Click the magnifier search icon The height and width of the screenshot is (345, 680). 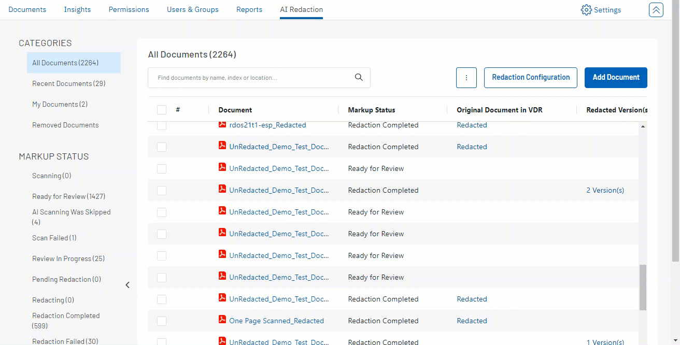359,77
